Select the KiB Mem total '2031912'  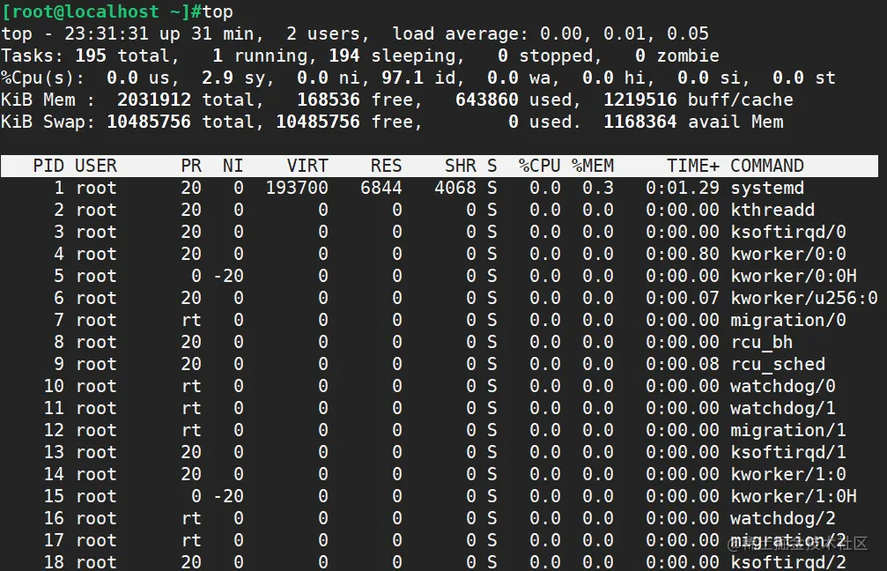[154, 100]
